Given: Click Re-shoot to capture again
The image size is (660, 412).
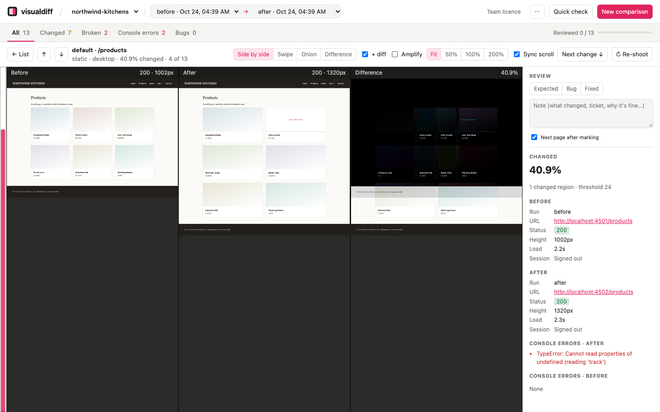Looking at the screenshot, I should tap(632, 54).
